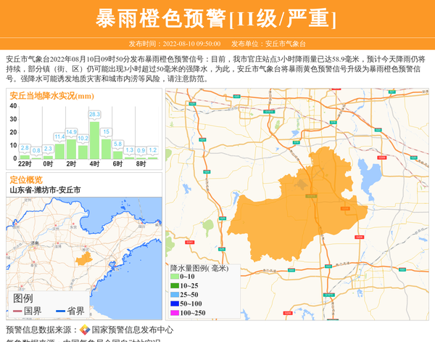Pick the light blue 25~50 legend swatch
Screen dimensions: 435x342
(174, 295)
